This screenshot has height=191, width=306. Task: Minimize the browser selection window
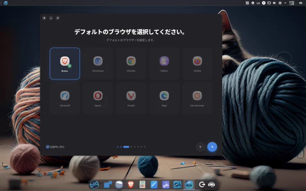click(51, 18)
